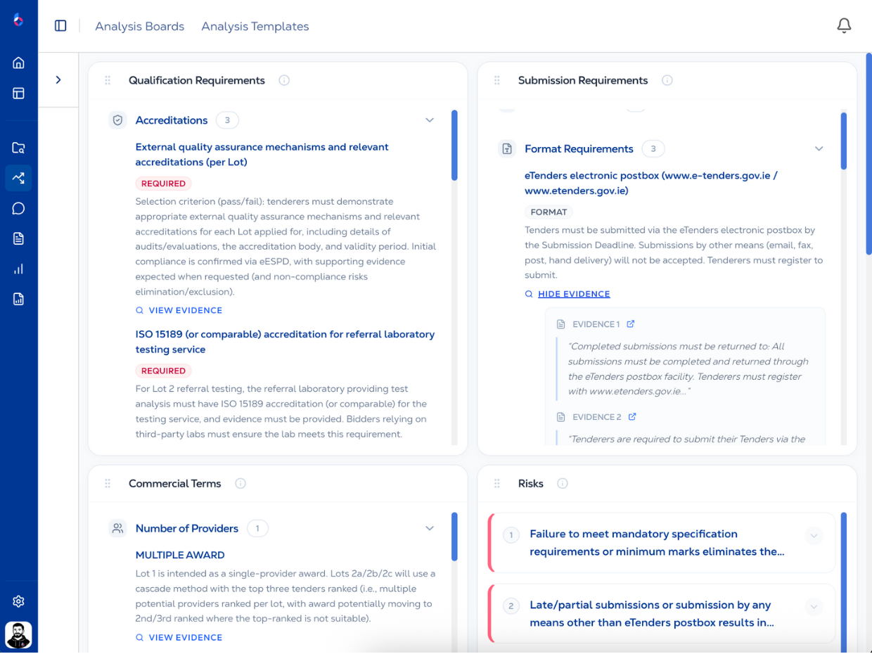Open the chat bubble icon in sidebar
Viewport: 872px width, 654px height.
click(x=19, y=209)
